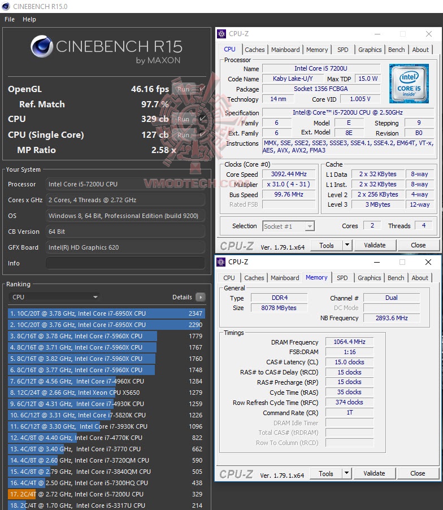The image size is (443, 510).
Task: Click the Info input field in Your System
Action: click(x=125, y=263)
